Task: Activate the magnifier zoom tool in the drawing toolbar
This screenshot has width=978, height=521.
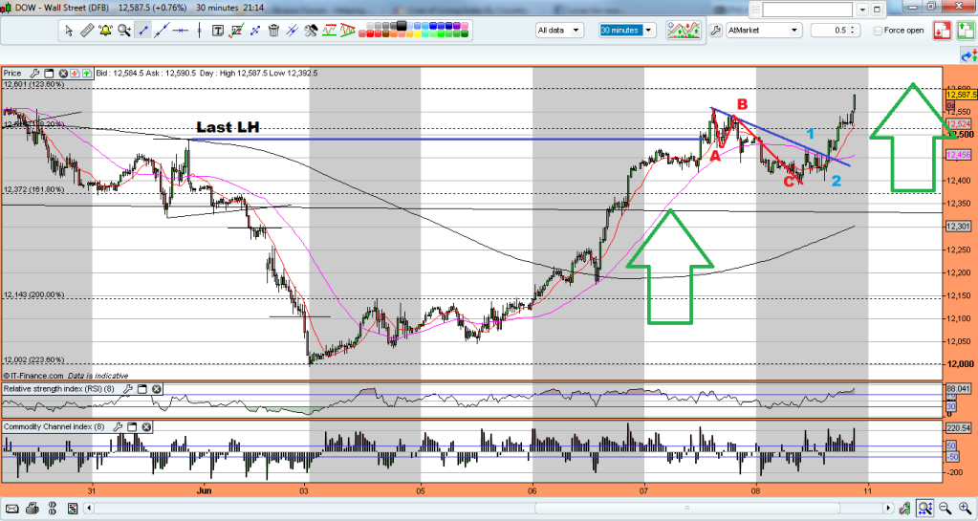Action: [x=124, y=30]
